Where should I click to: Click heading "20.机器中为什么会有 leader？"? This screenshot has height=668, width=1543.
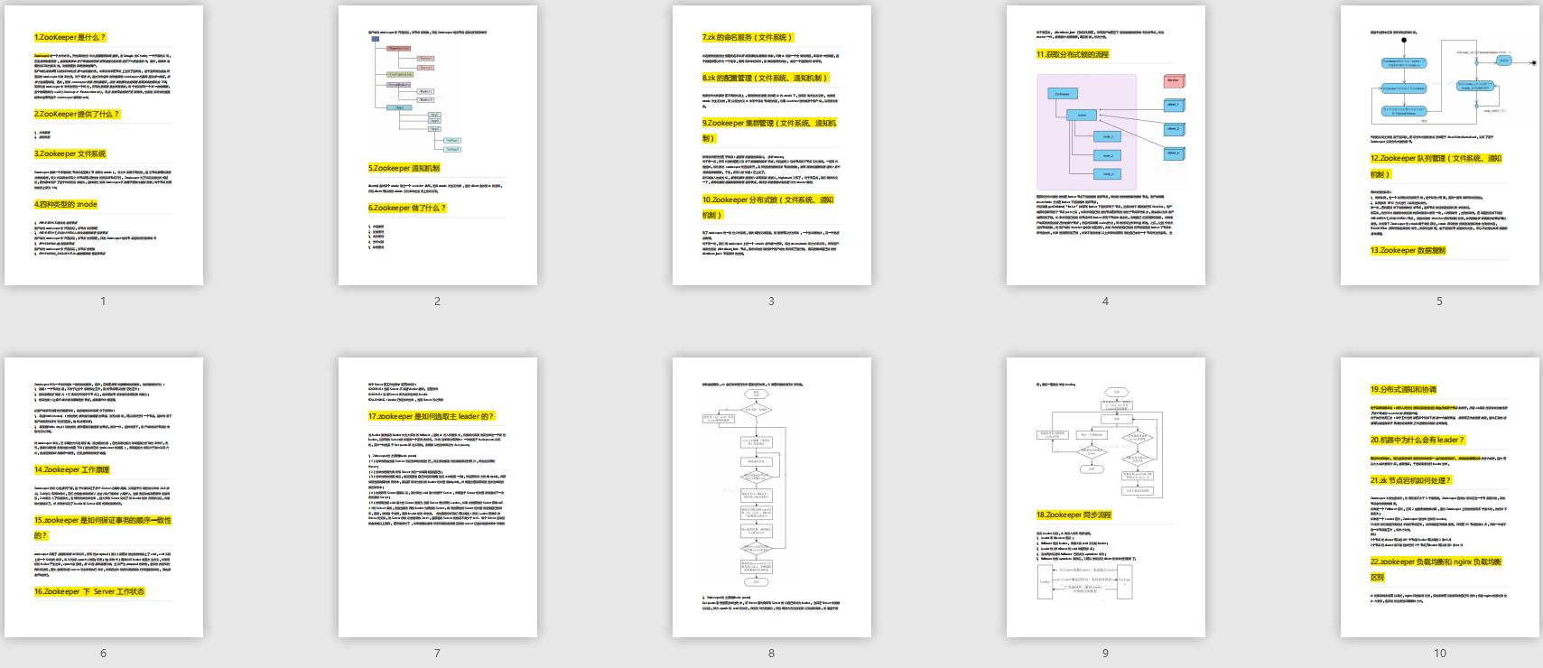pyautogui.click(x=1418, y=441)
